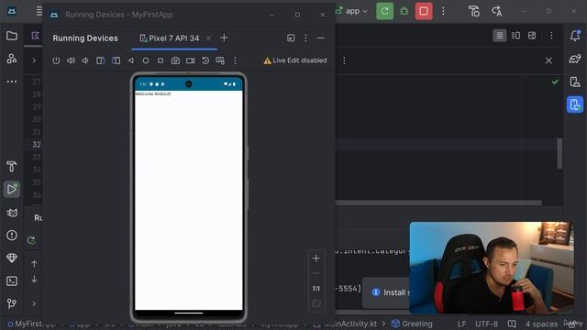587x330 pixels.
Task: Hide the Running Devices panel
Action: (320, 38)
